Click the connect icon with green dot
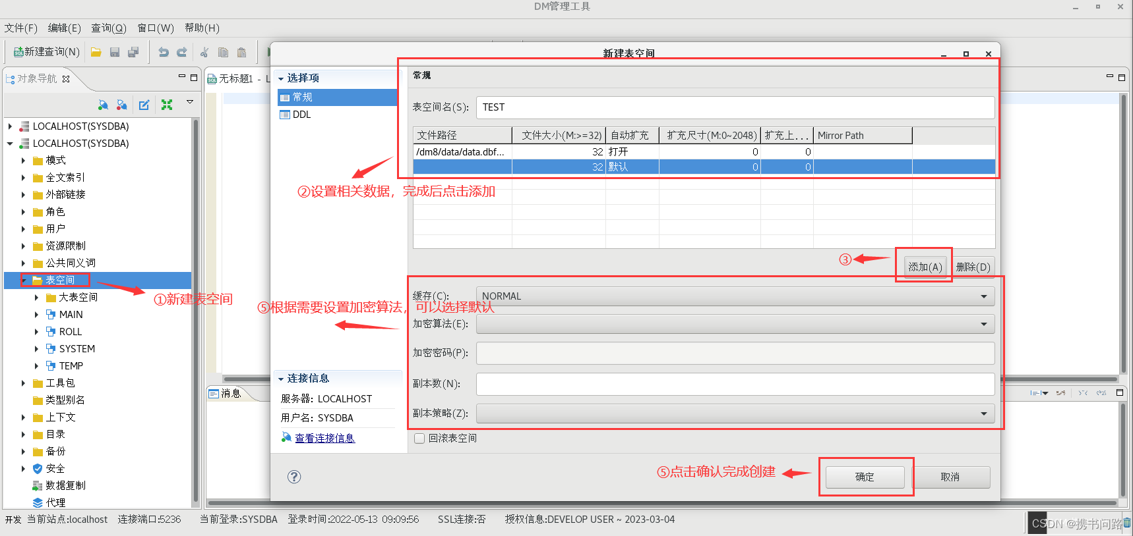This screenshot has width=1133, height=536. pyautogui.click(x=103, y=105)
